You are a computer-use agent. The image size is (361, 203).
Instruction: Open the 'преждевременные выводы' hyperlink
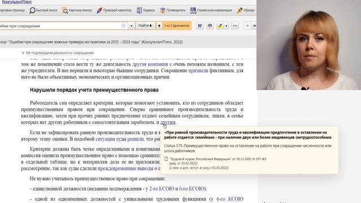(125, 169)
